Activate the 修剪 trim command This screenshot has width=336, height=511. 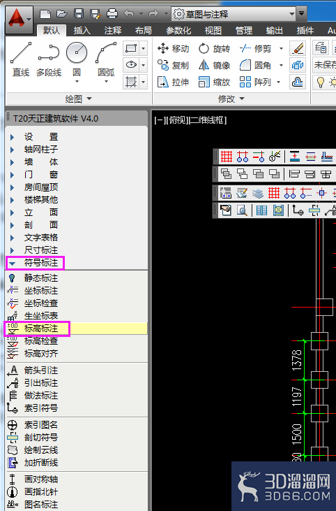pyautogui.click(x=255, y=48)
